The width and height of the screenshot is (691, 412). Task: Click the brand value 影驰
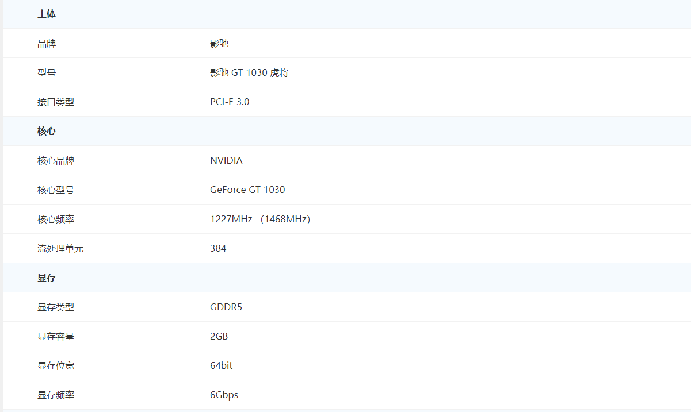(219, 44)
